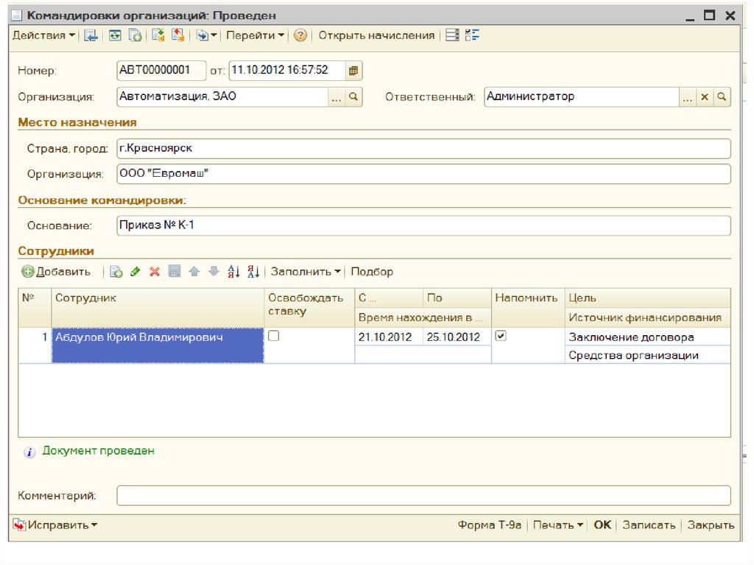This screenshot has width=754, height=565.
Task: Open the Перейти menu
Action: click(x=256, y=35)
